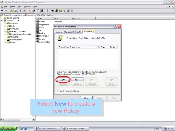Click the tree pane horizontal scrollbar thumb

(x=12, y=120)
